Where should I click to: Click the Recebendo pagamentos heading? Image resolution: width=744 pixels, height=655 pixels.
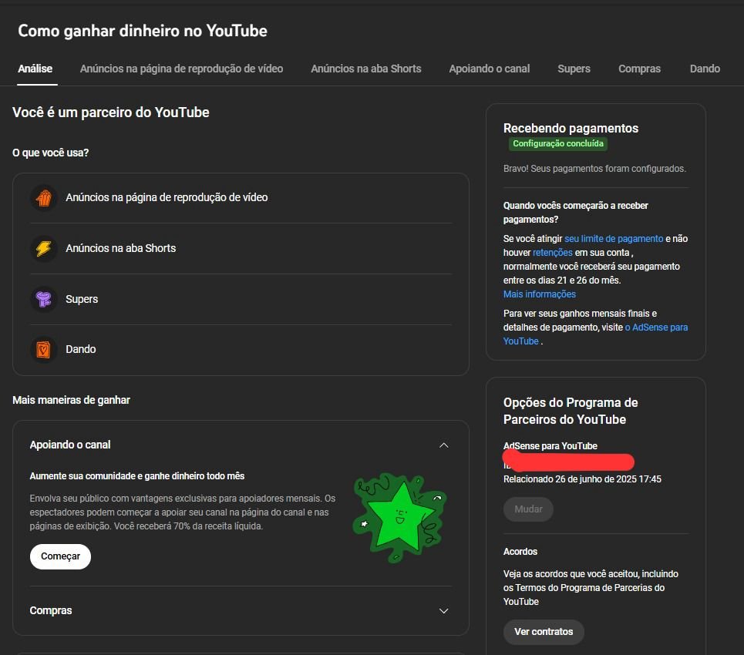click(x=571, y=128)
